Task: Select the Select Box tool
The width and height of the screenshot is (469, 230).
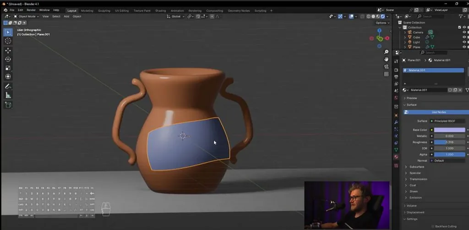Action: point(8,32)
